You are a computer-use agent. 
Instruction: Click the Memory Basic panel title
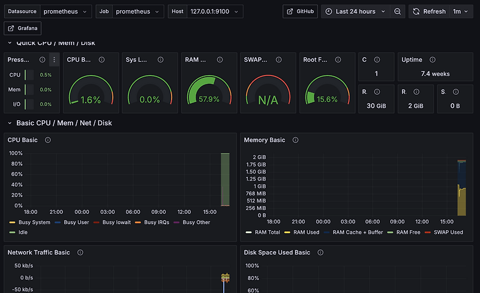(264, 140)
